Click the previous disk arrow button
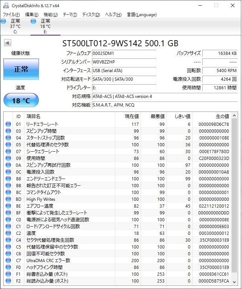 (8, 43)
